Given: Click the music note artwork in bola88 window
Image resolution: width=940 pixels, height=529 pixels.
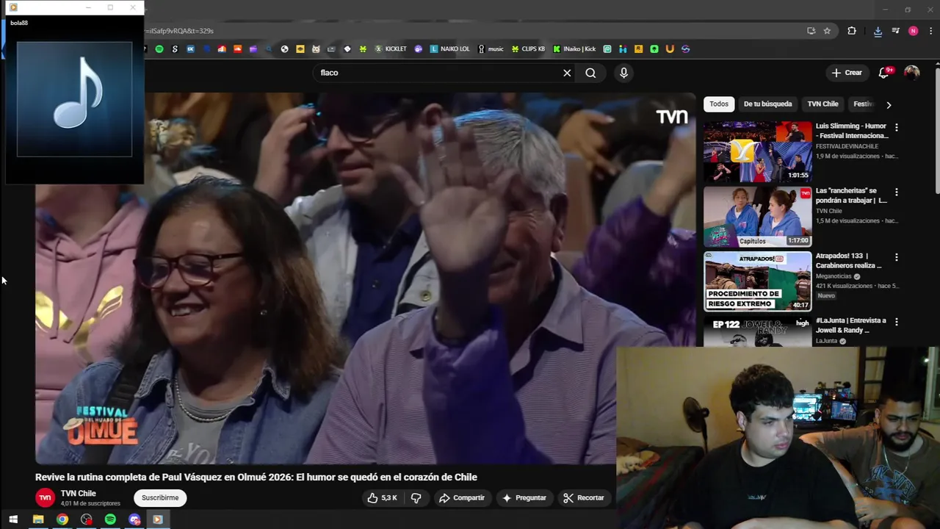Looking at the screenshot, I should 74,98.
